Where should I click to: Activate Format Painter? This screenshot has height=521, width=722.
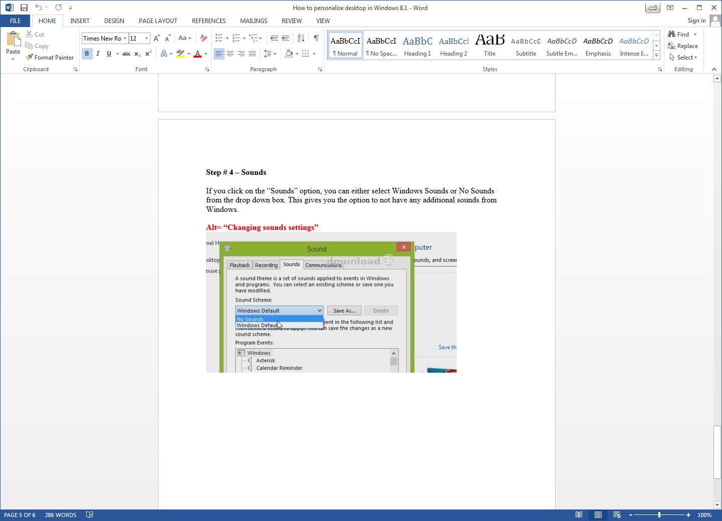tap(50, 58)
